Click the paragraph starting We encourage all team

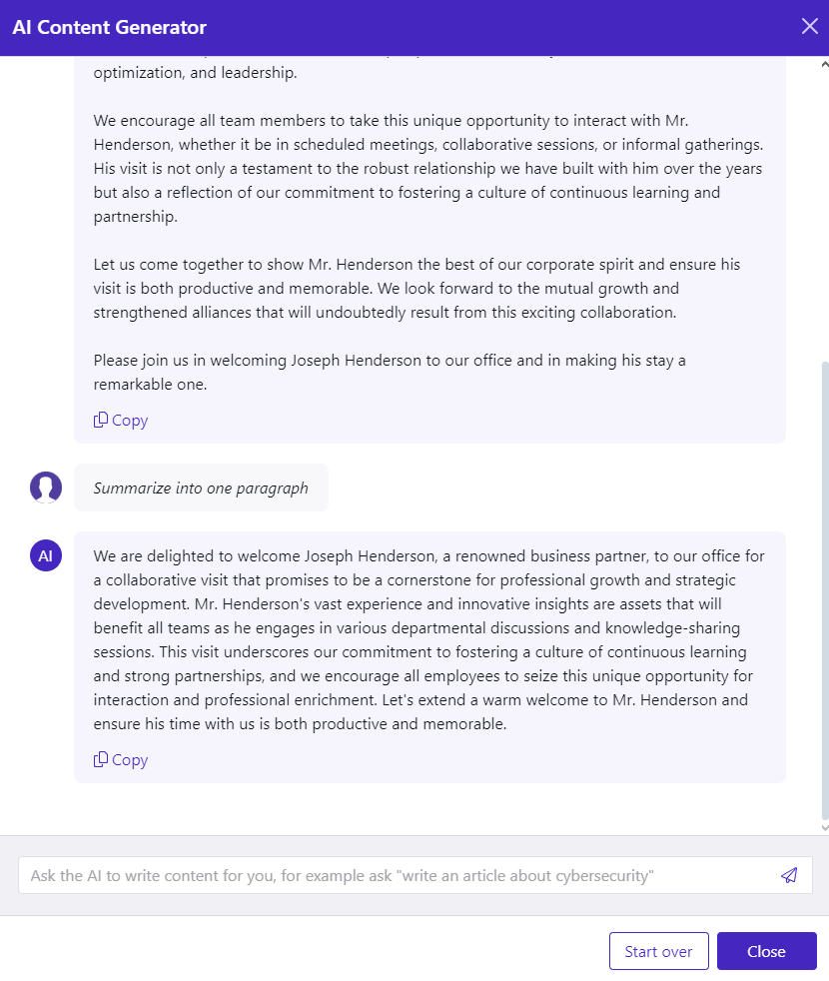click(x=428, y=168)
